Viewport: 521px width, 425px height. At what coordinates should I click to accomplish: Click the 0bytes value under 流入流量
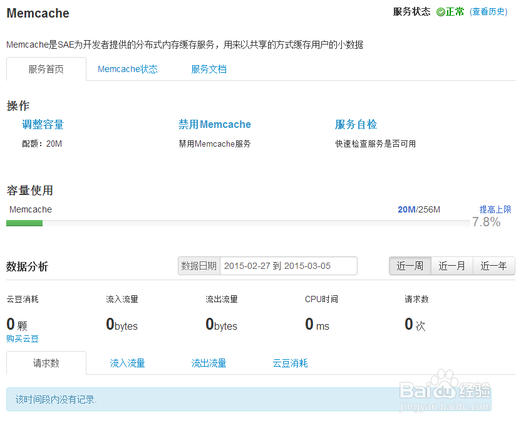pos(121,324)
